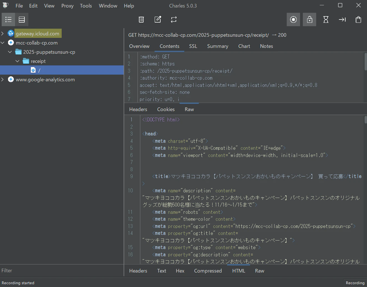The height and width of the screenshot is (287, 367).
Task: Click the Compose request pencil icon
Action: pyautogui.click(x=158, y=19)
